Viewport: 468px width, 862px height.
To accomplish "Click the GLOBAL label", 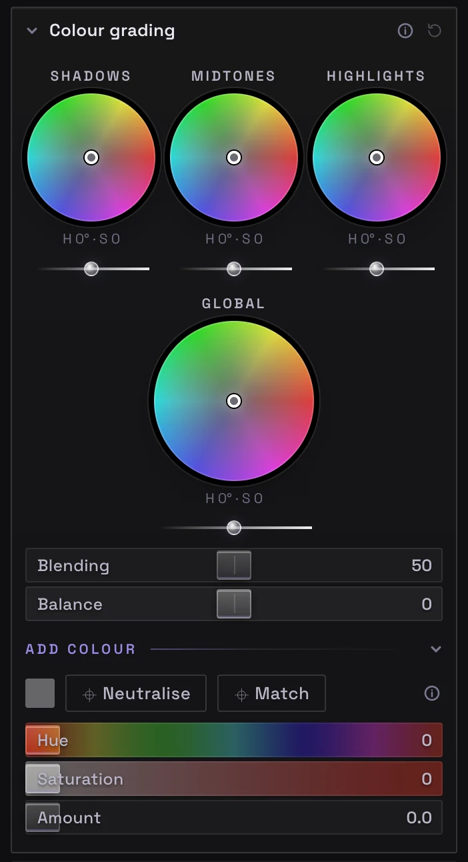I will click(233, 304).
